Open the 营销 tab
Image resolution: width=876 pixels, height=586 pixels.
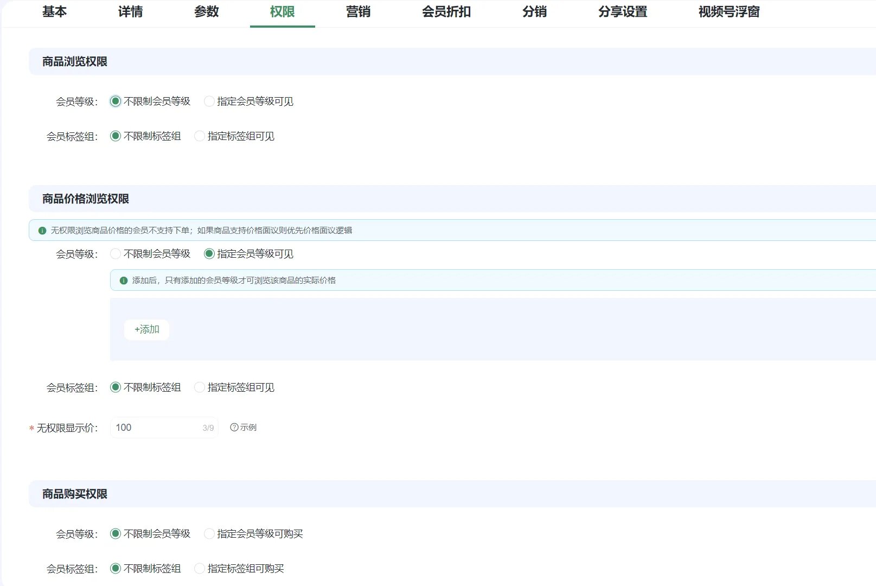click(358, 12)
